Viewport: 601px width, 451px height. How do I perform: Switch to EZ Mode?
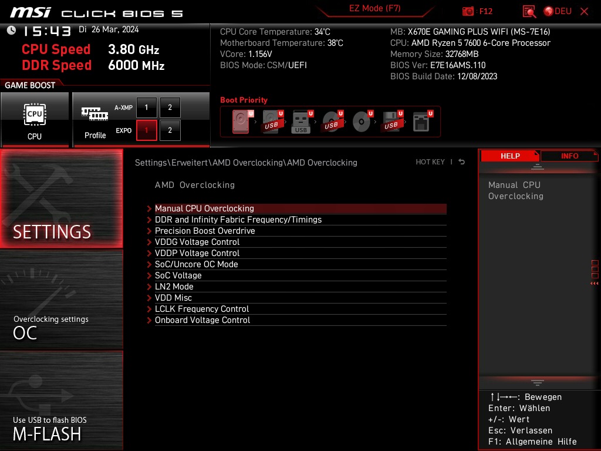(x=374, y=9)
